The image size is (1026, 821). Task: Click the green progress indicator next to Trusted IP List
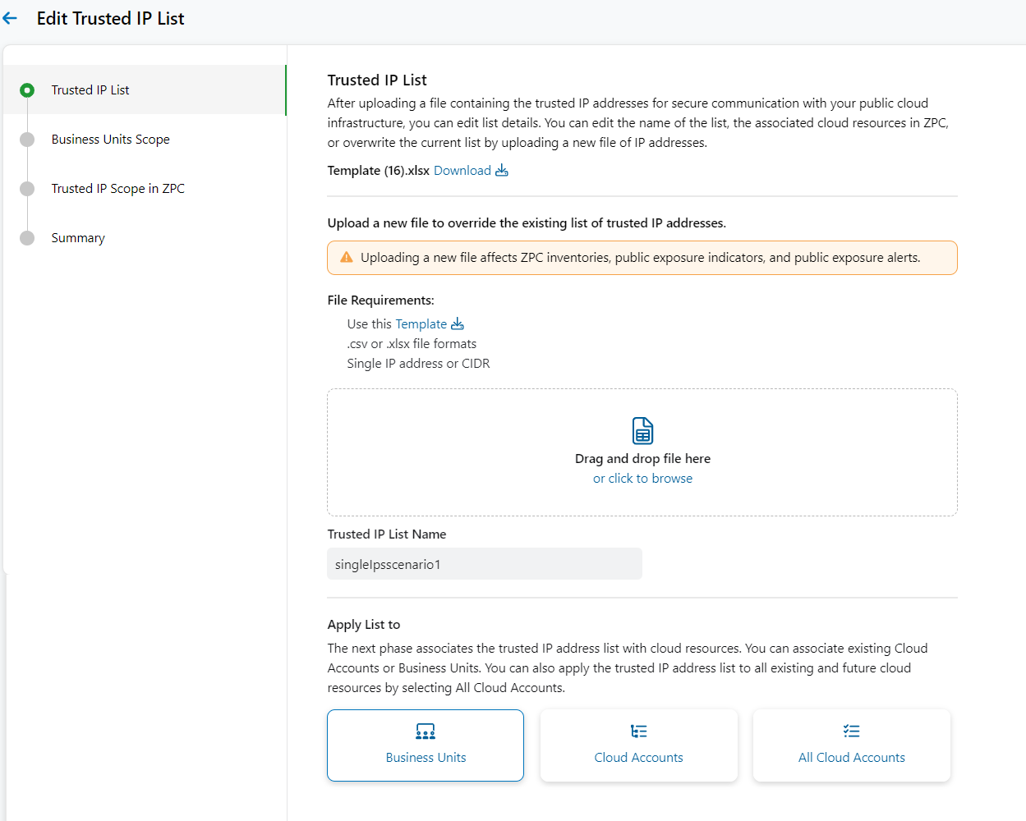[x=27, y=89]
